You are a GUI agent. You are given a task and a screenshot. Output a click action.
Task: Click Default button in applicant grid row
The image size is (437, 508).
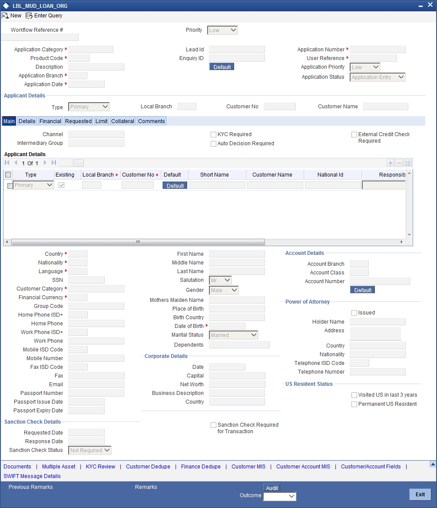[x=175, y=185]
